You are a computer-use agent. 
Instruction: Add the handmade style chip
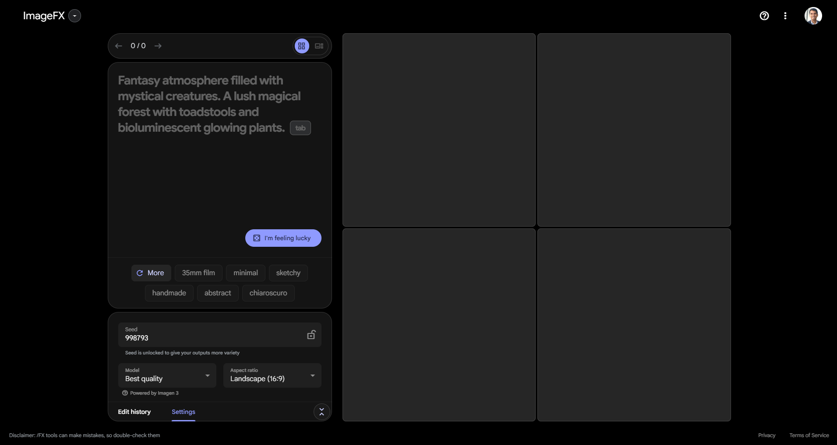(x=169, y=293)
